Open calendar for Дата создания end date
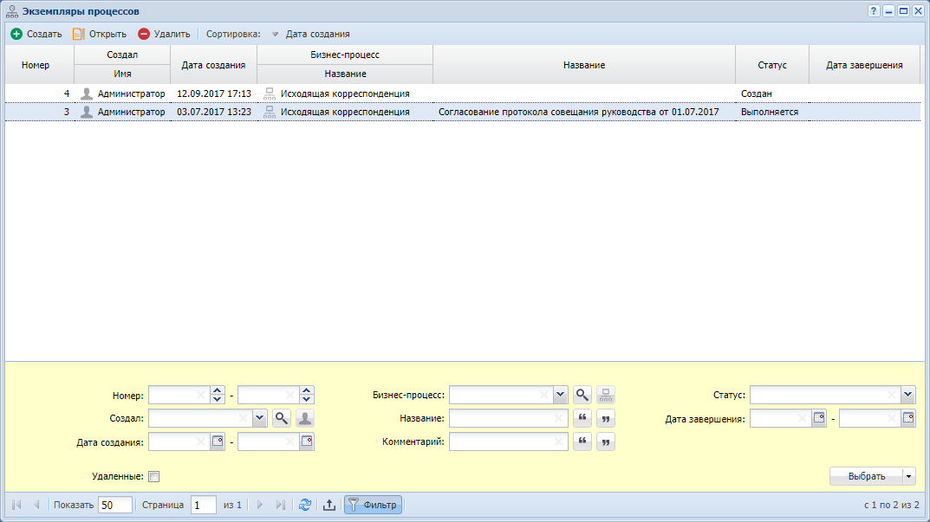Screen dimensions: 930x522 (307, 441)
